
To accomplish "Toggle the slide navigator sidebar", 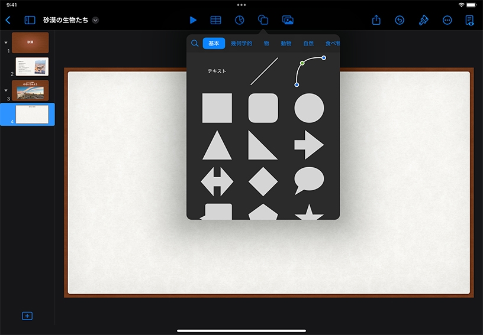I will click(x=30, y=20).
